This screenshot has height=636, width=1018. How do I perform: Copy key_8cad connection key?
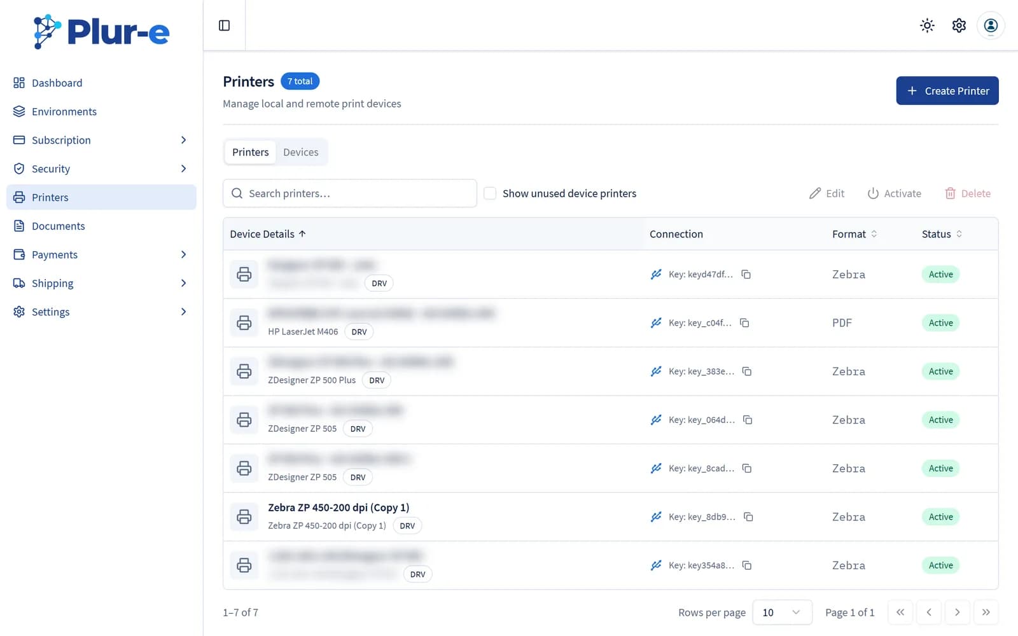point(747,469)
